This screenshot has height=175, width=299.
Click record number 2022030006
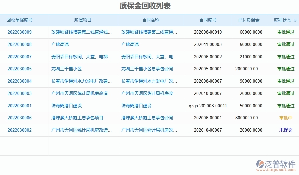[x=19, y=118]
